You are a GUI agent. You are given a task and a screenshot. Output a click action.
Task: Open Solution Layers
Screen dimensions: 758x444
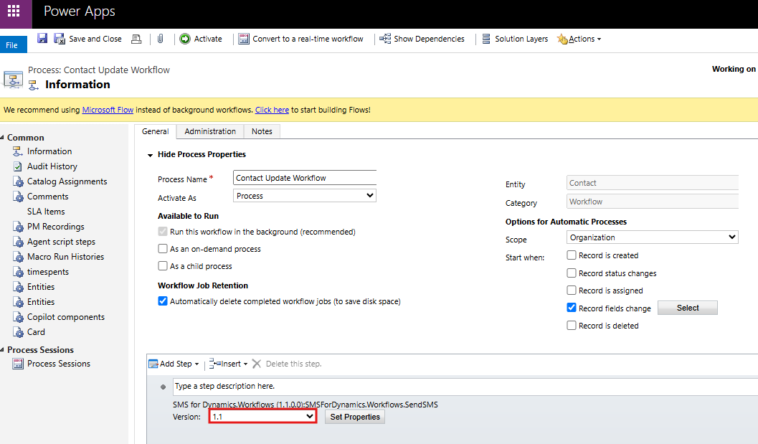click(x=515, y=39)
